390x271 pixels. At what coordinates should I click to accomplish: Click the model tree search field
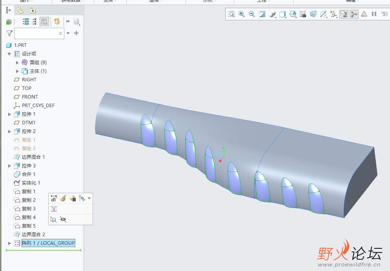[x=36, y=34]
